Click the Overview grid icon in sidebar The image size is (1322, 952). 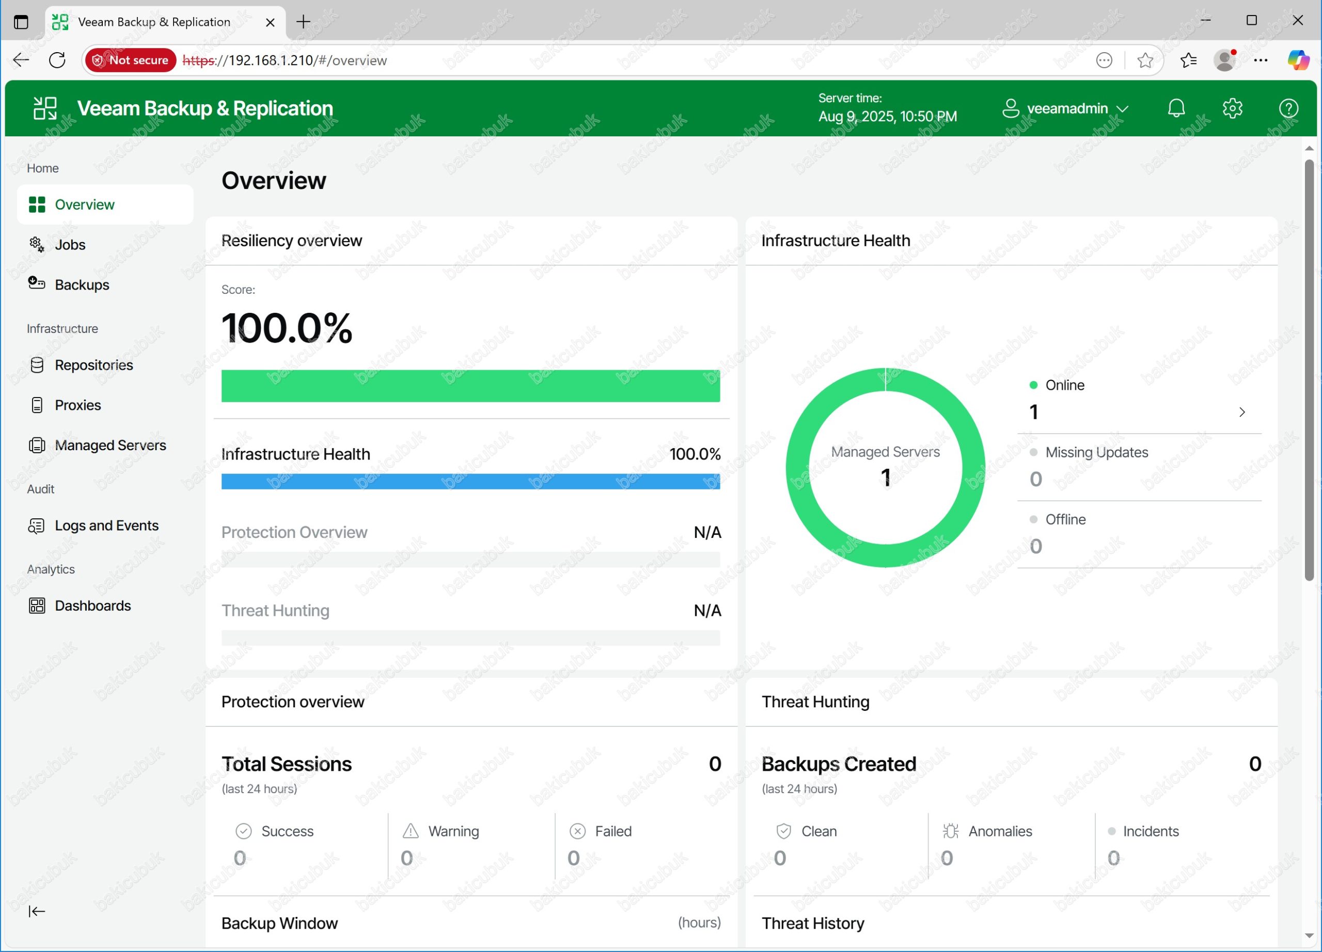[37, 204]
